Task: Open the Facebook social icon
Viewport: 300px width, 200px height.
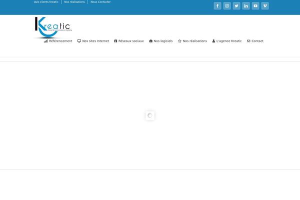Action: pyautogui.click(x=217, y=5)
